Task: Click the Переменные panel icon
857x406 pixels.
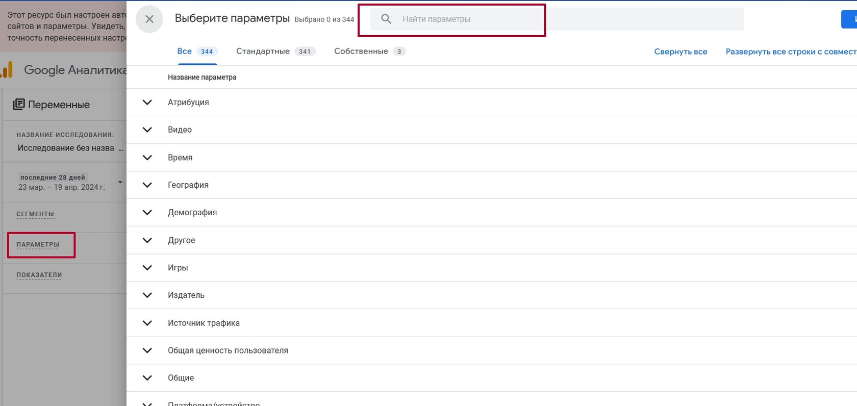Action: click(x=19, y=104)
